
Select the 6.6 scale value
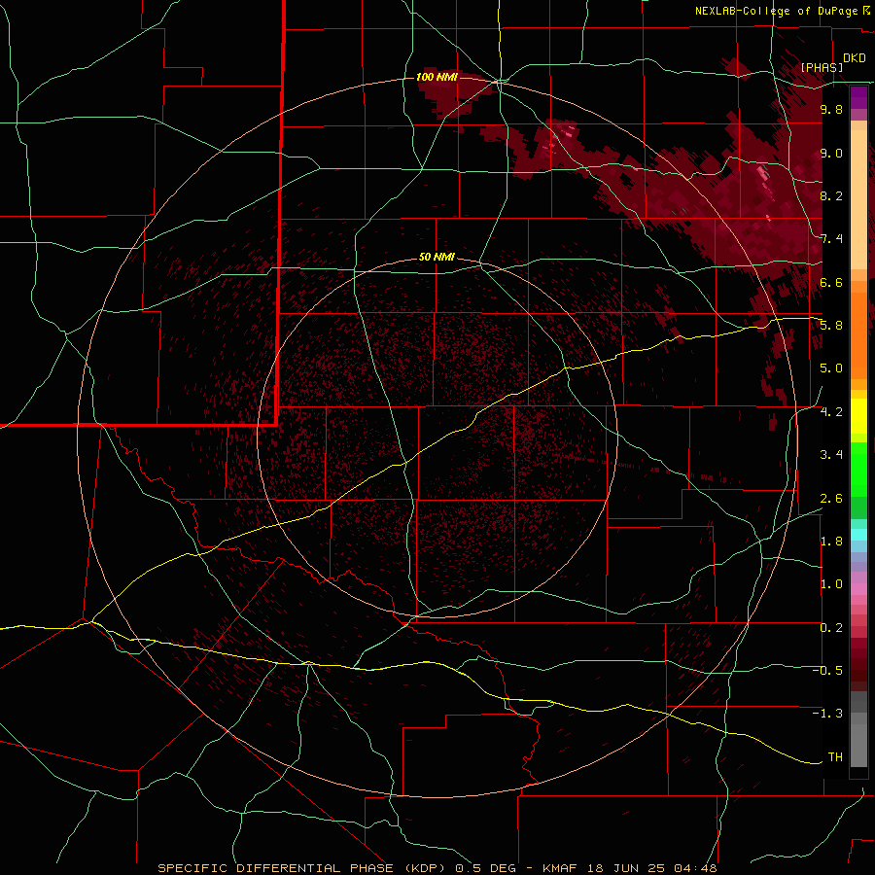(831, 282)
